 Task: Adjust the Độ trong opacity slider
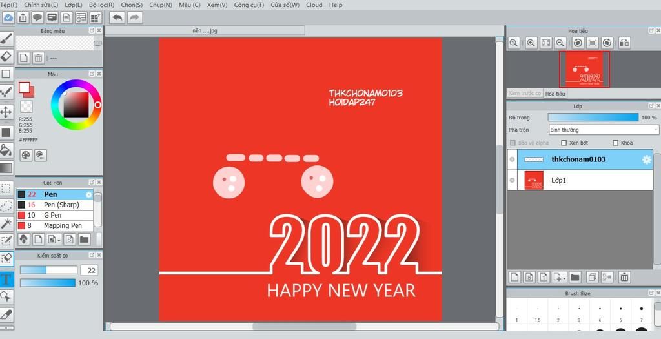(x=593, y=118)
